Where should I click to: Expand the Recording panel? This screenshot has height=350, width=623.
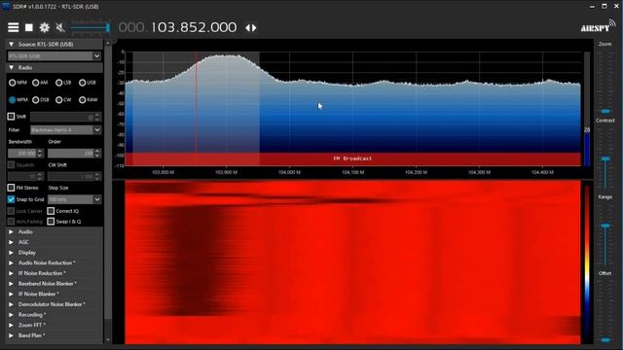pos(11,315)
